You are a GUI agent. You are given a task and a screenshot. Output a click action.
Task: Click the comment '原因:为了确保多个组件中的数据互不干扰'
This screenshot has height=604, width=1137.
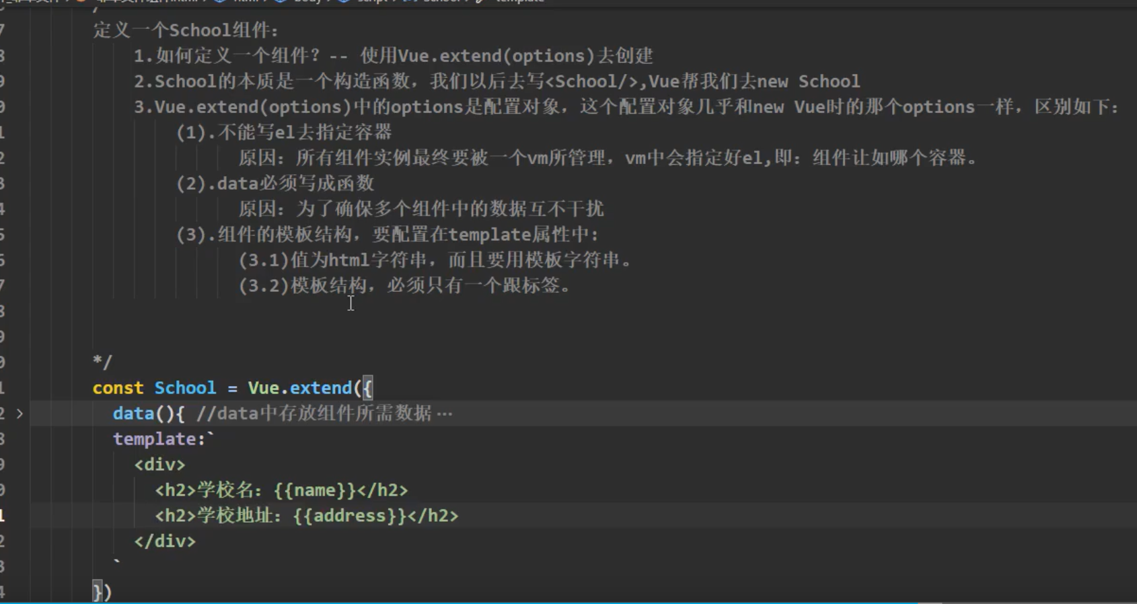(x=421, y=209)
